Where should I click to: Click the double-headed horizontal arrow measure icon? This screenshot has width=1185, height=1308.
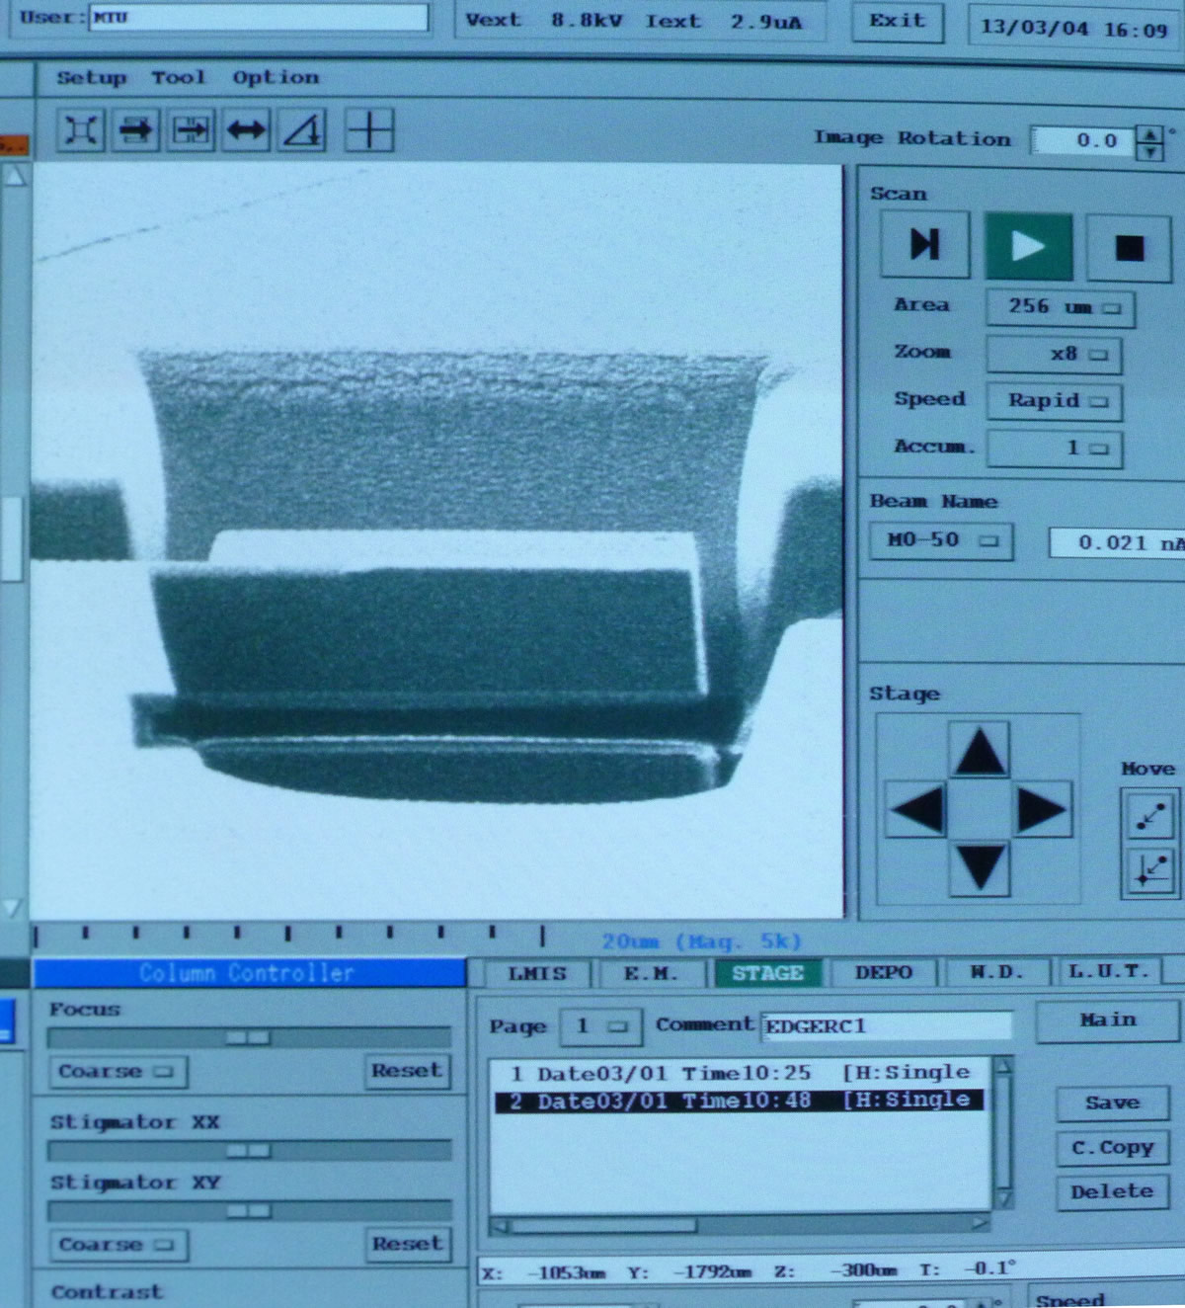[x=246, y=130]
